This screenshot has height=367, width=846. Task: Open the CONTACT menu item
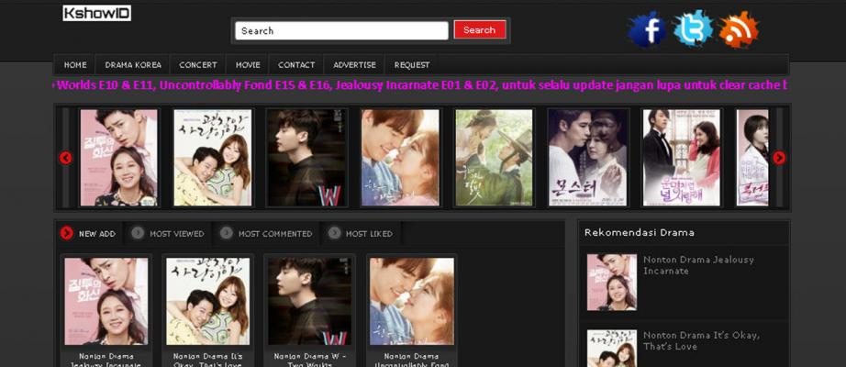296,65
